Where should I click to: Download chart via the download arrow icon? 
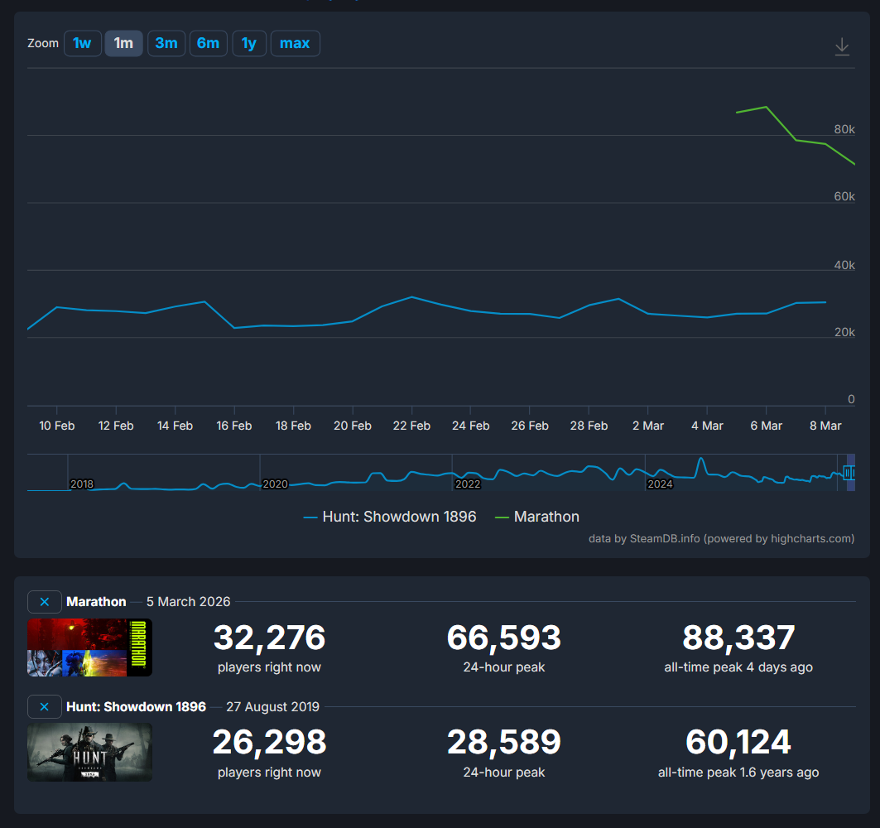(x=842, y=46)
